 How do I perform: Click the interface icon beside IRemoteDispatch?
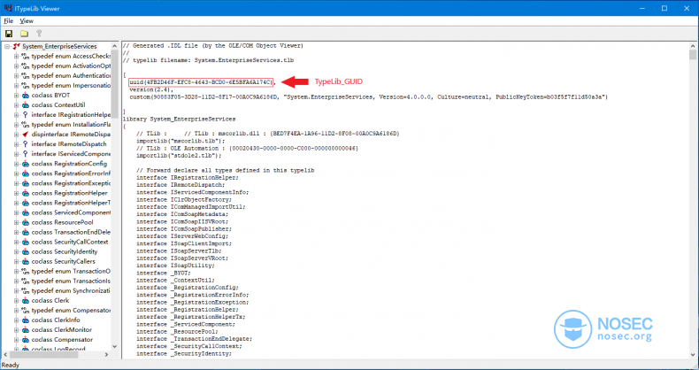26,144
